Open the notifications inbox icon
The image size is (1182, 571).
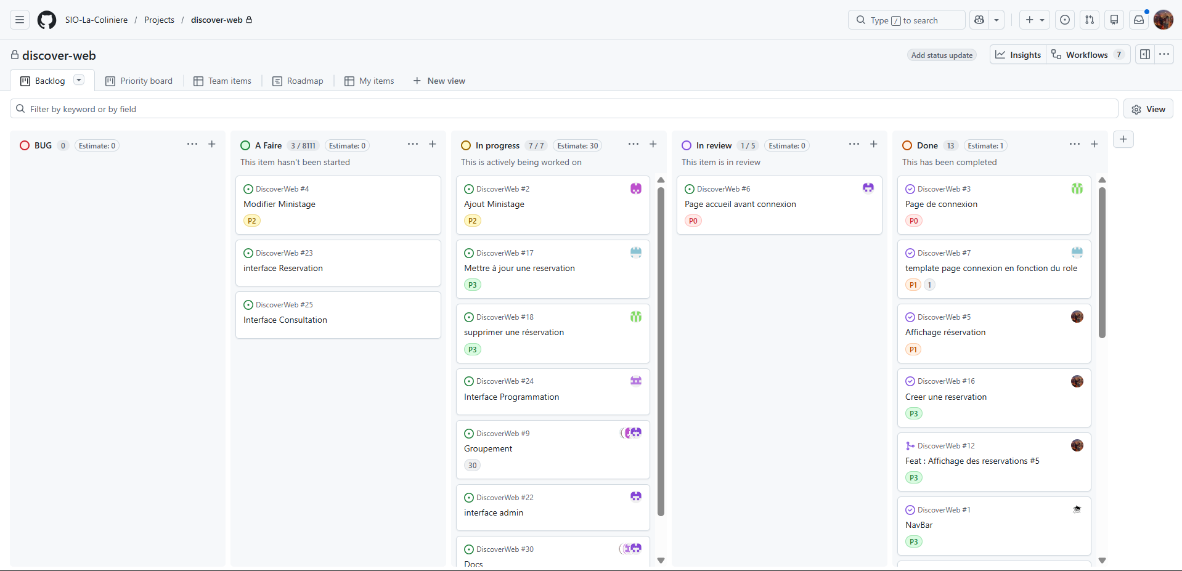tap(1138, 20)
